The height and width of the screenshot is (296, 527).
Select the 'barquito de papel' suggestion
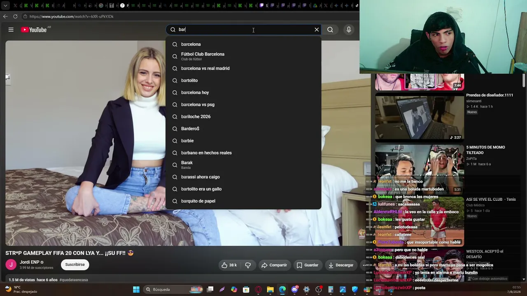pos(243,201)
